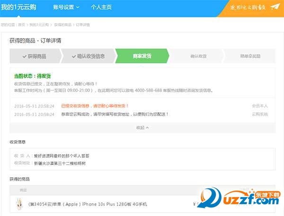Click the 获得的商品 - 订单详情 page title
This screenshot has height=216, width=284.
pyautogui.click(x=35, y=41)
